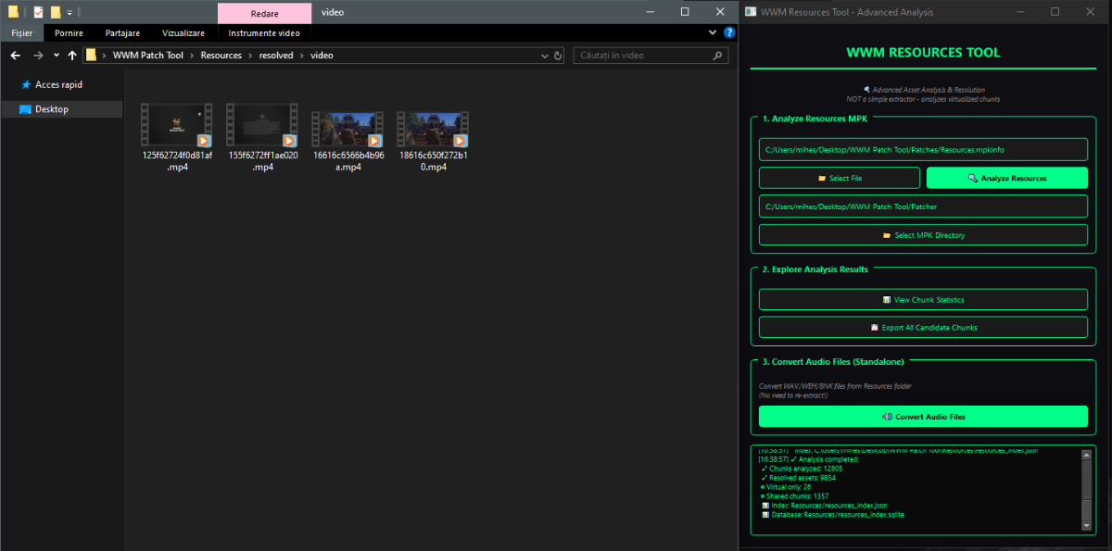The width and height of the screenshot is (1112, 551).
Task: Click the new folder icon in title bar
Action: tap(56, 12)
